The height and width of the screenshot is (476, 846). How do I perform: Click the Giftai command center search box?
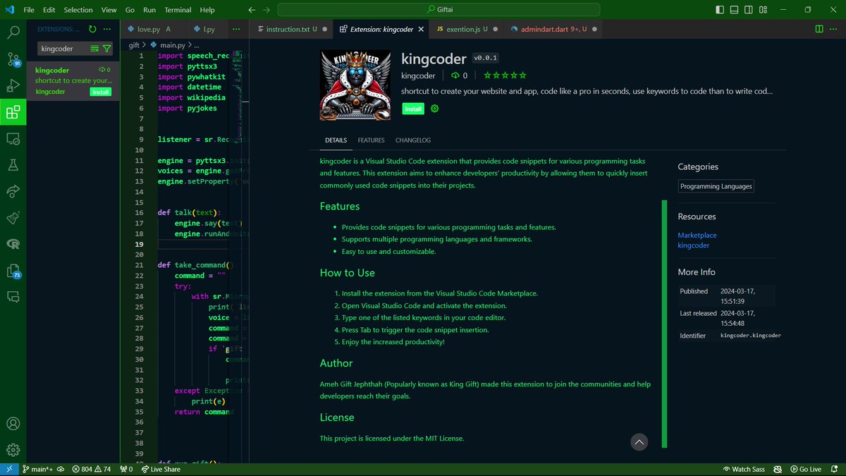[439, 10]
